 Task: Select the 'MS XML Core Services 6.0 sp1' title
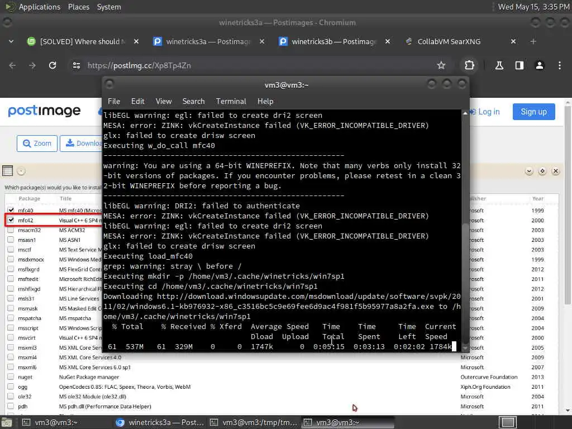94,367
